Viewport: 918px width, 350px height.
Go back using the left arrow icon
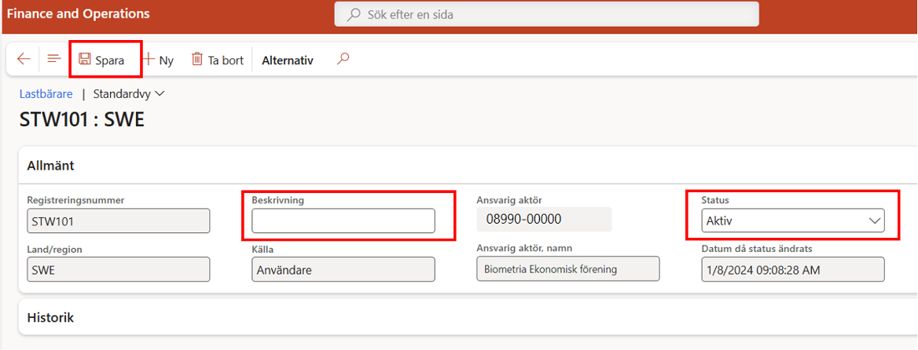[x=24, y=59]
